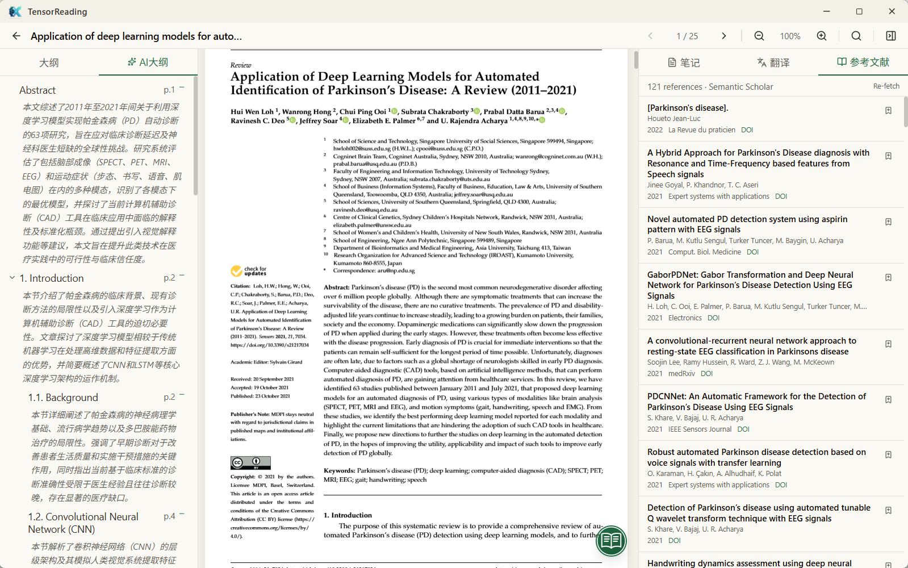Bookmark the "Novel automated PD detection system" reference
This screenshot has width=908, height=568.
click(x=888, y=222)
